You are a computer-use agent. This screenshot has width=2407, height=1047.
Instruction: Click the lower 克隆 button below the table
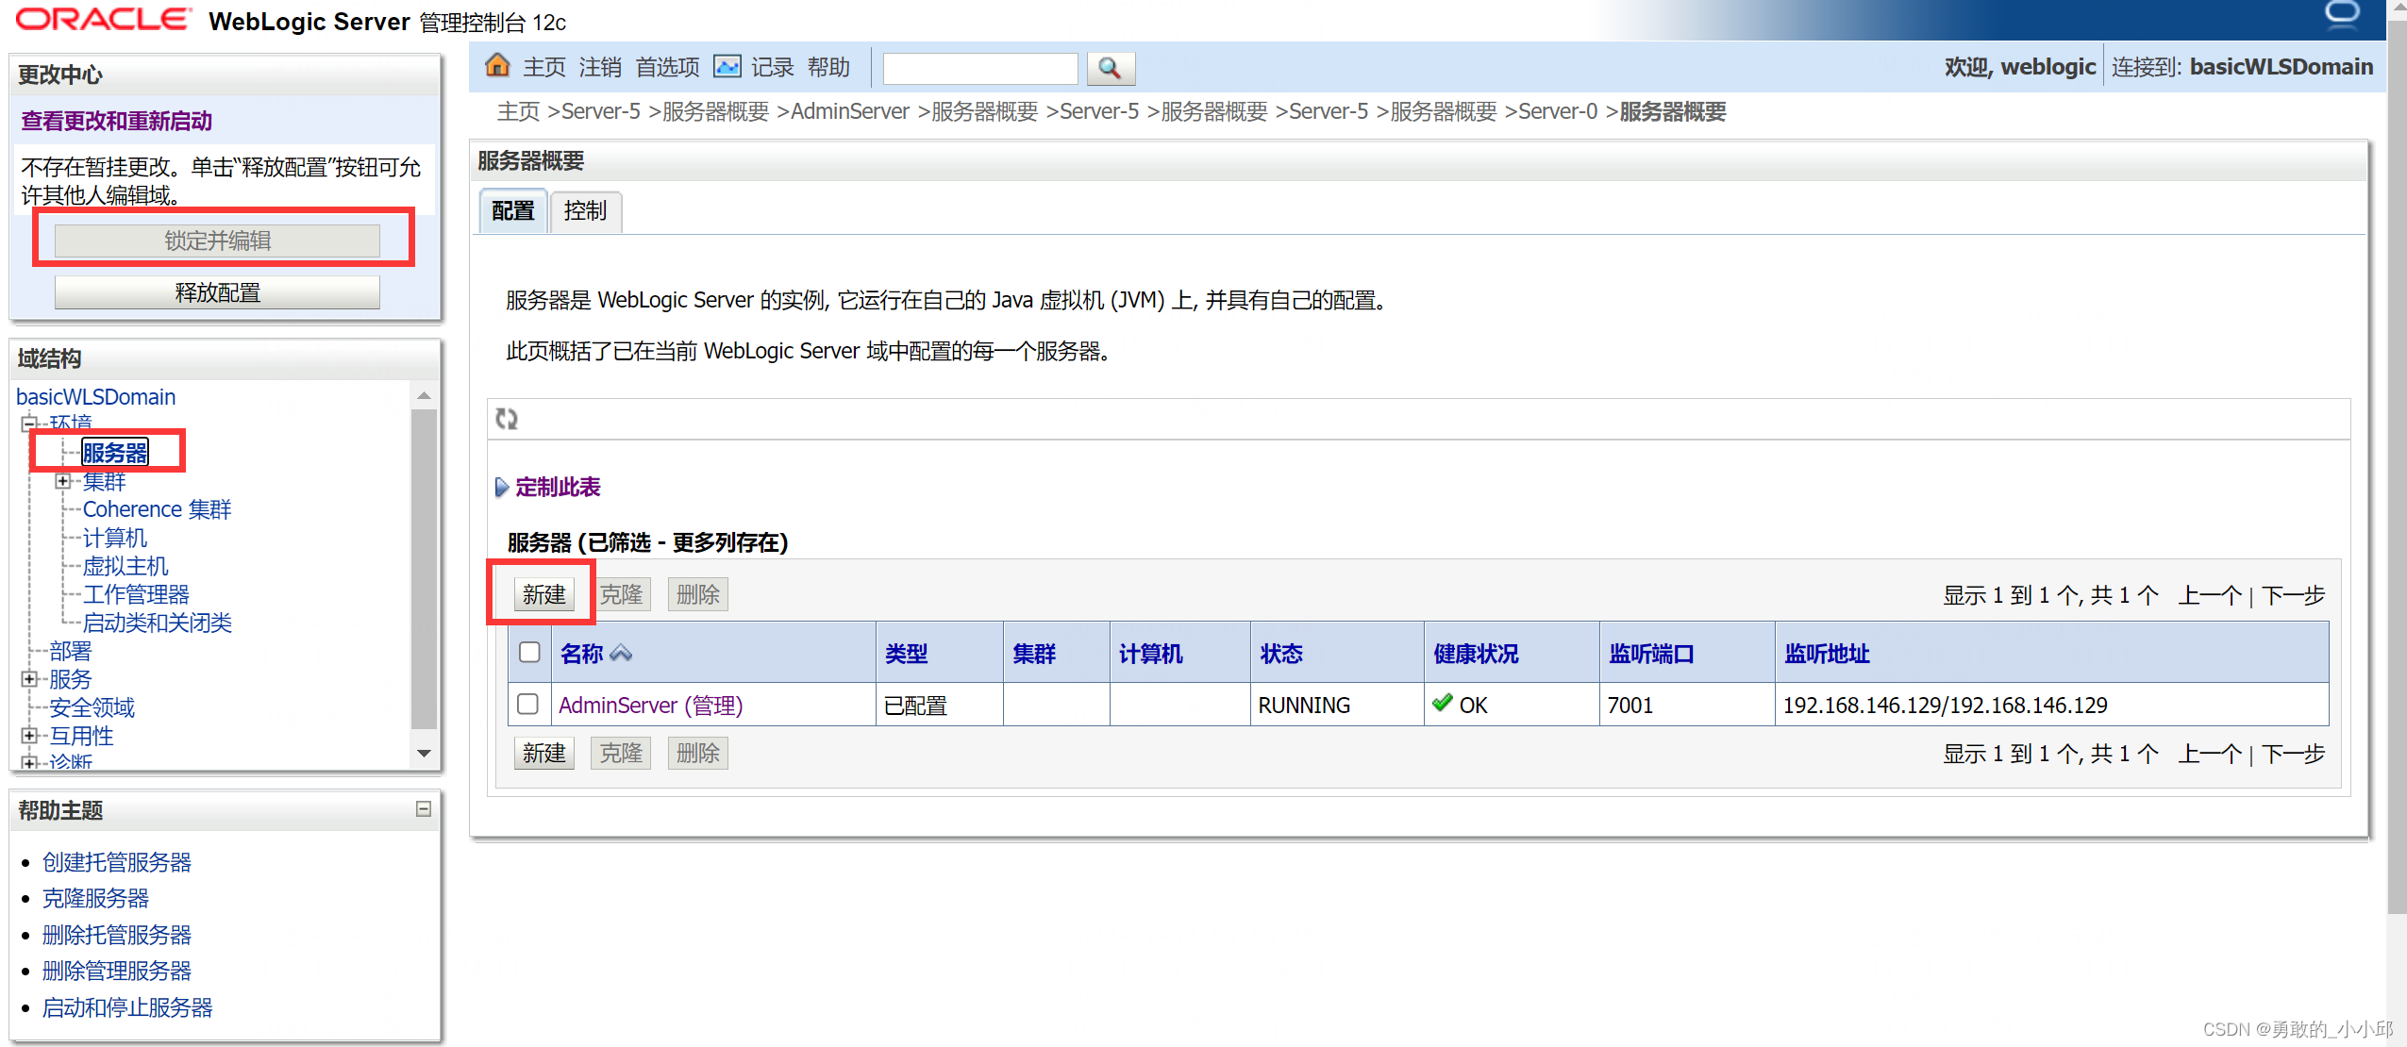[621, 753]
